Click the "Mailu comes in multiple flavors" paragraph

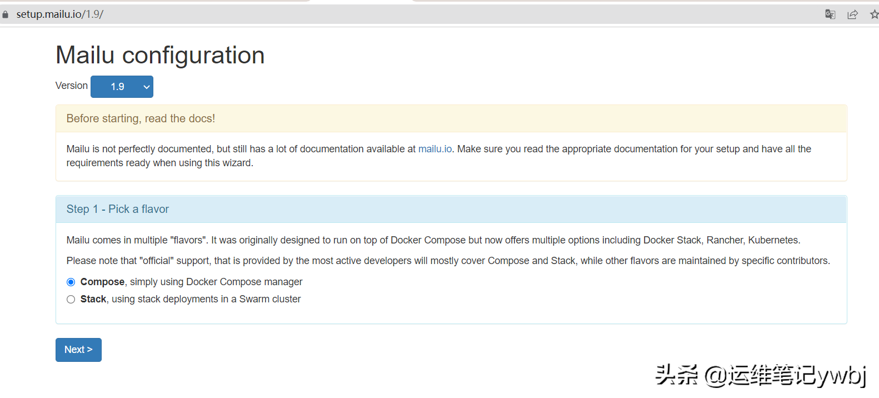click(433, 240)
